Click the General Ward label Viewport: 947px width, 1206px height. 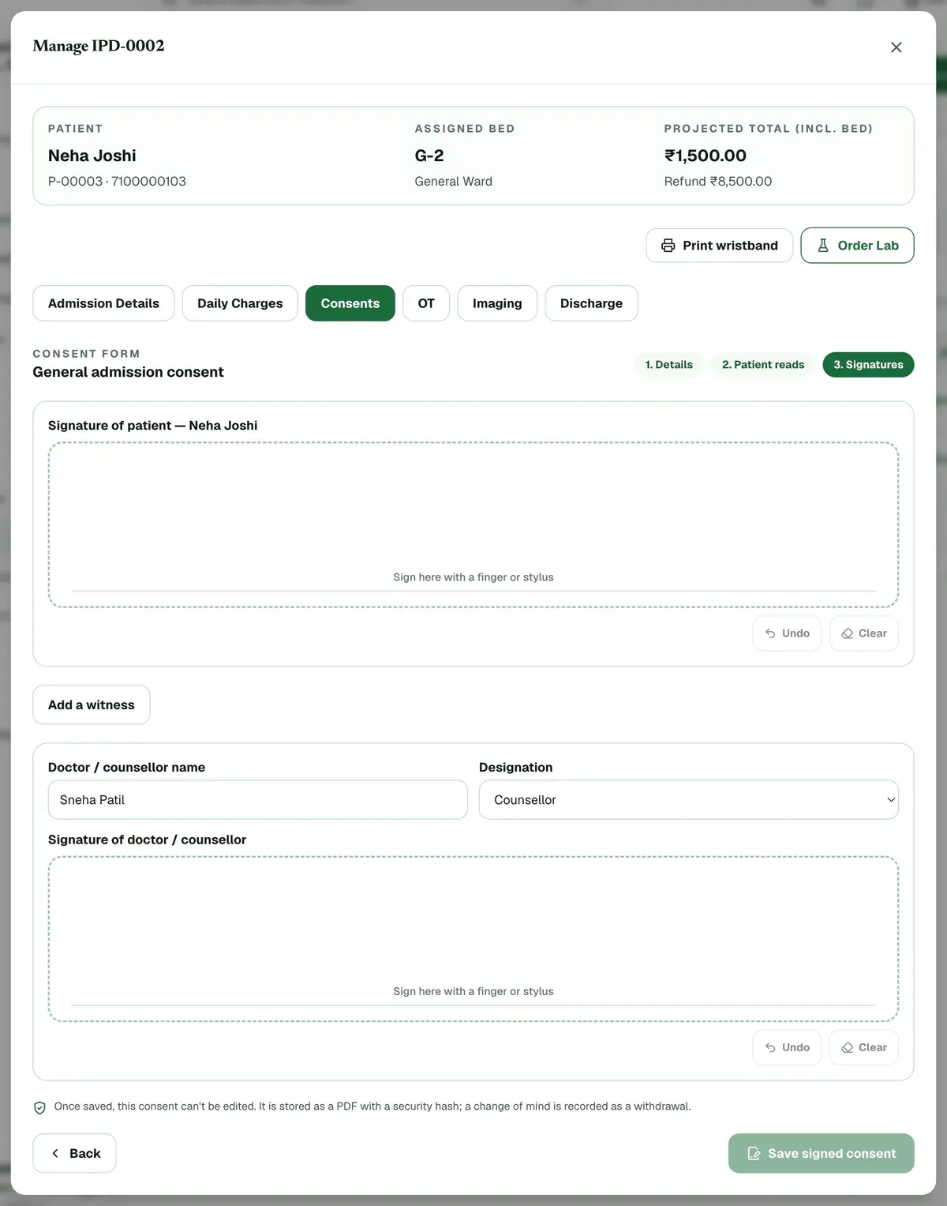[454, 181]
